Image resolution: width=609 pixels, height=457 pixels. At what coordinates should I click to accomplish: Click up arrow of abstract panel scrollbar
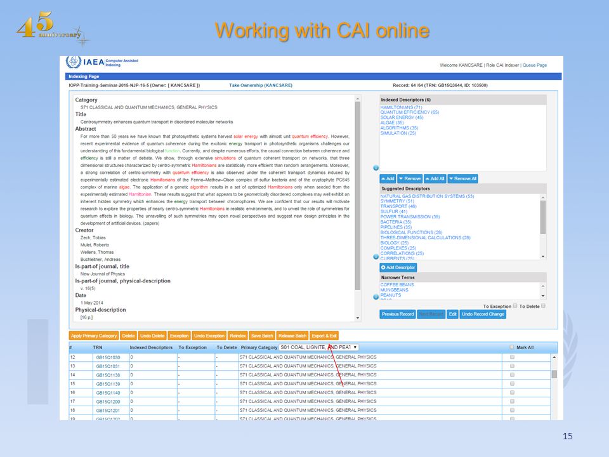(x=358, y=99)
